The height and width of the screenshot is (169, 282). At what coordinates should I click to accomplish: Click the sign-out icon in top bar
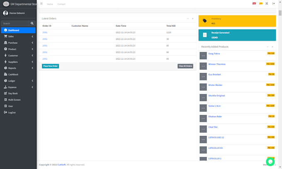273,4
